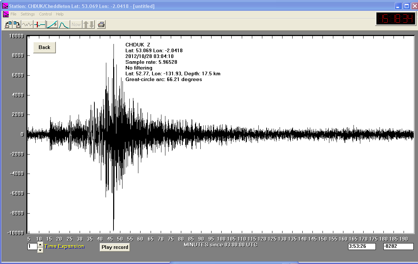The image size is (418, 264).
Task: Click the red digital clock display
Action: click(396, 19)
